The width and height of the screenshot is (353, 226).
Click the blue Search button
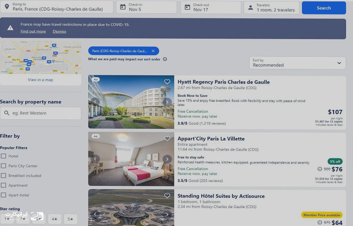click(x=324, y=8)
